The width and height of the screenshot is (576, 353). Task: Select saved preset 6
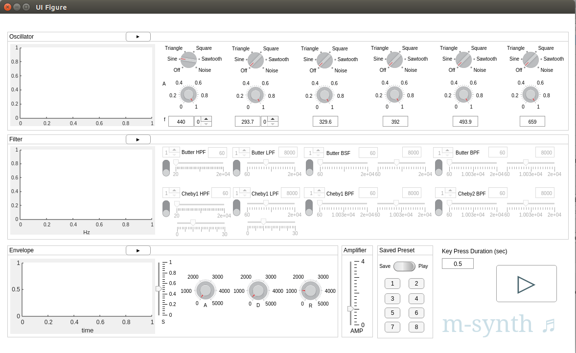point(416,313)
